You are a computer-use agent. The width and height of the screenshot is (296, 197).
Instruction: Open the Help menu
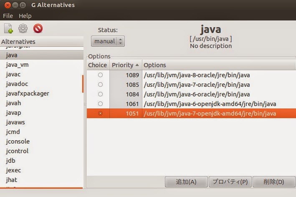(x=25, y=16)
